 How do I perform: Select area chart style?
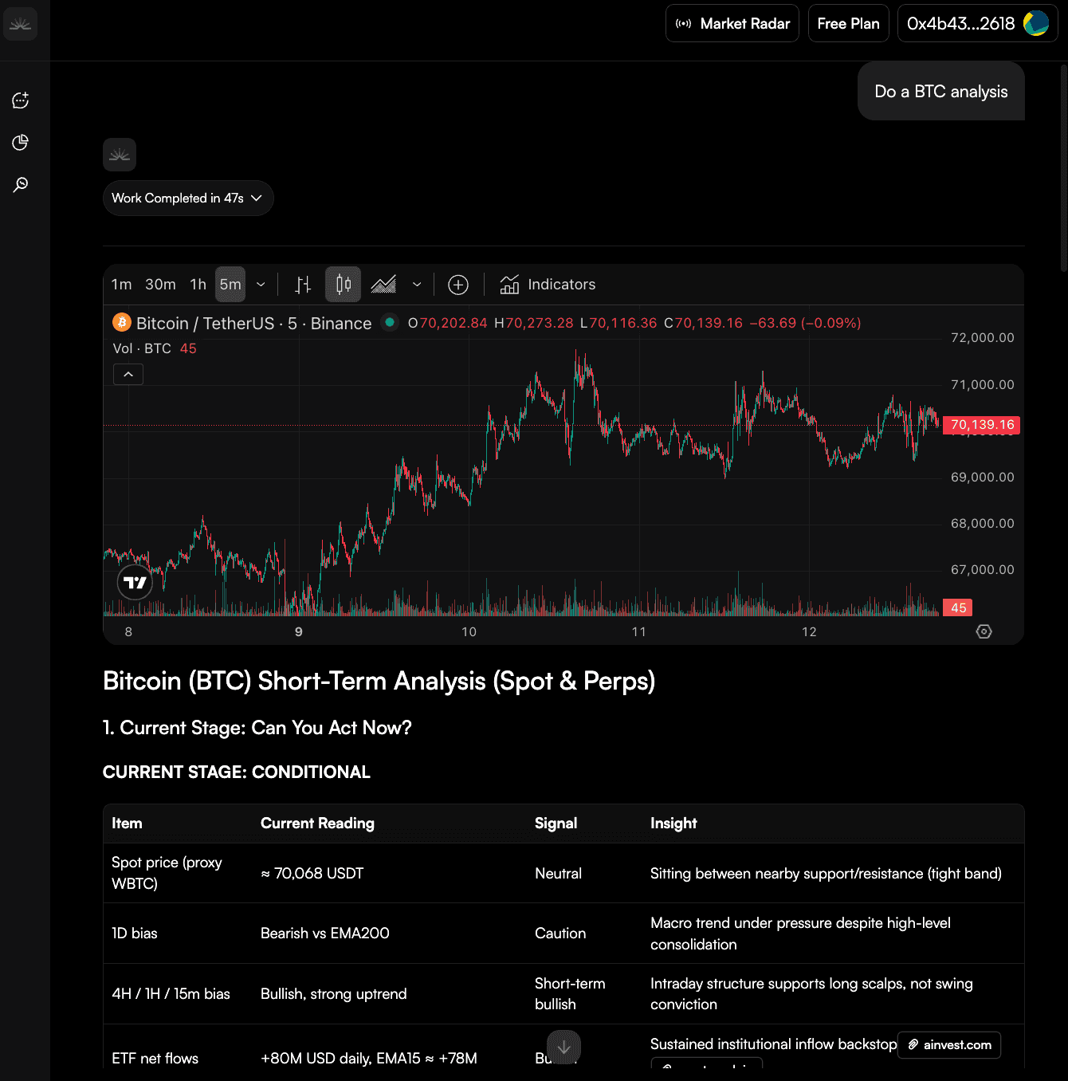pyautogui.click(x=383, y=285)
